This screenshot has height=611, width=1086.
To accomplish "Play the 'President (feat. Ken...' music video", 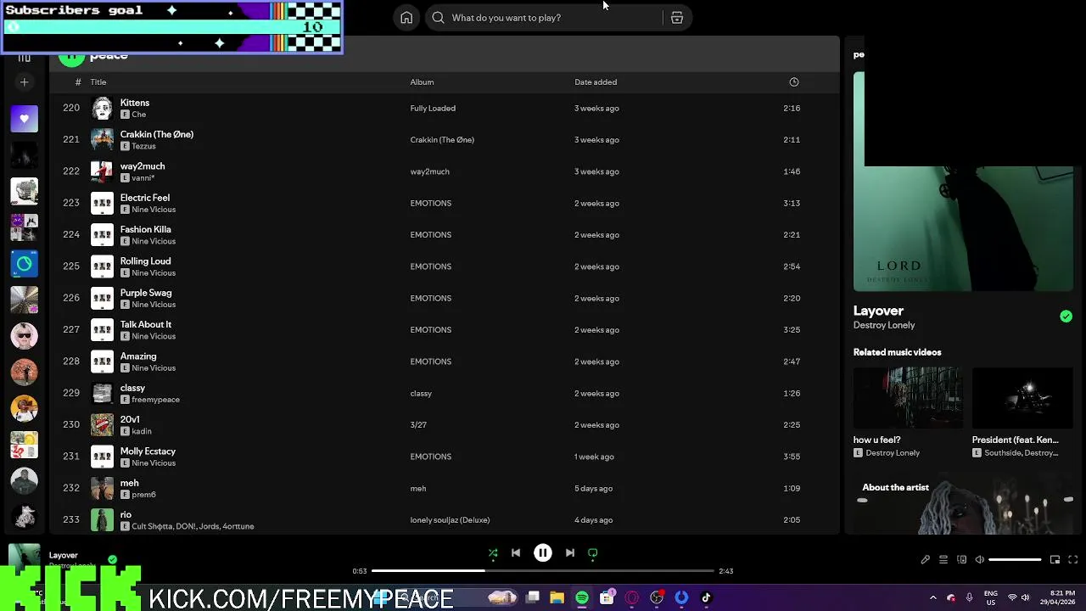I will [1022, 398].
